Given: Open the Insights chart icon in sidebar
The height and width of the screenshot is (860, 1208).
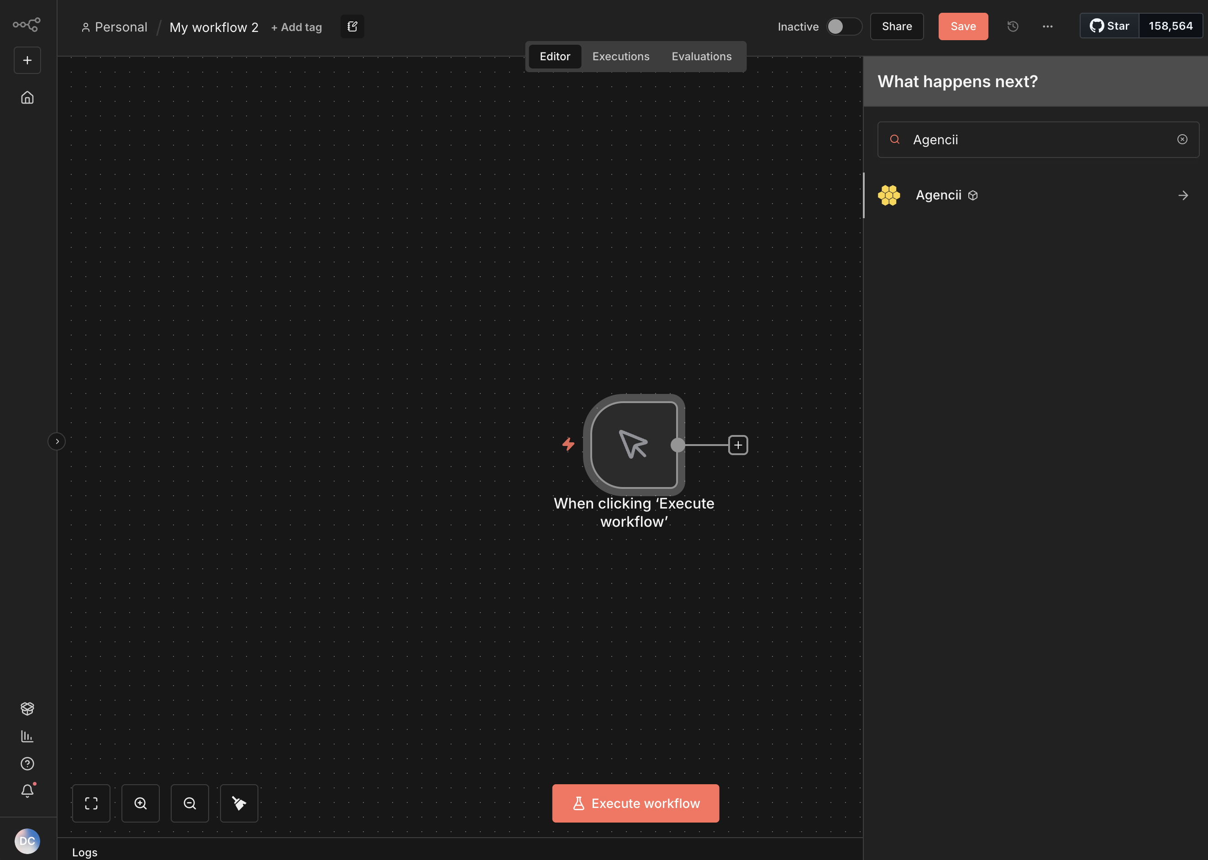Looking at the screenshot, I should click(x=26, y=736).
